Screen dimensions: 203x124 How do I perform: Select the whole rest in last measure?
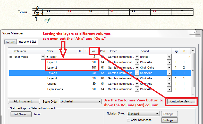pos(182,11)
